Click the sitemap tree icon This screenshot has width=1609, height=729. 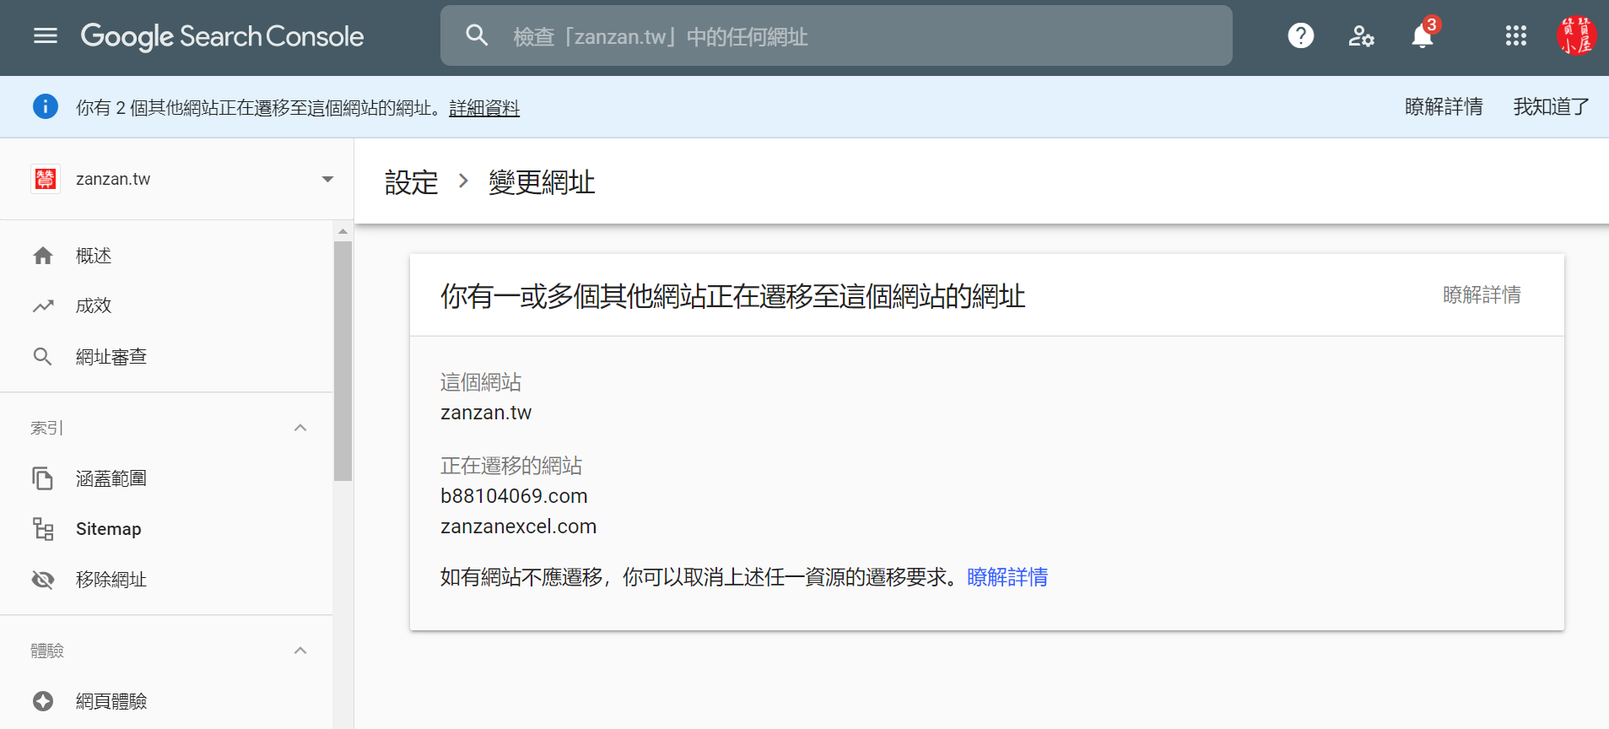[x=43, y=529]
